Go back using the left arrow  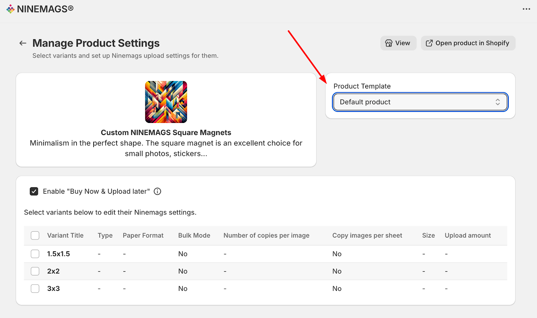coord(23,43)
